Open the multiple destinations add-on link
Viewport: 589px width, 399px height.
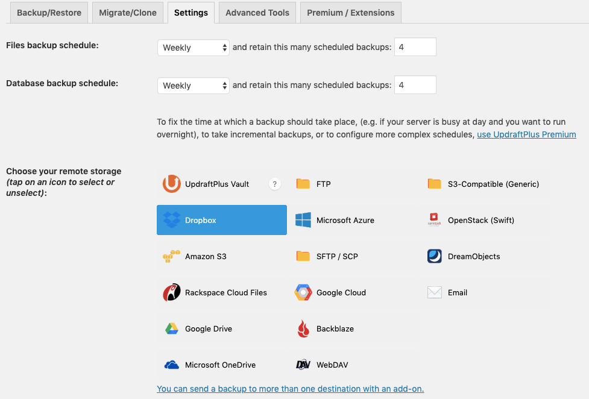click(290, 389)
